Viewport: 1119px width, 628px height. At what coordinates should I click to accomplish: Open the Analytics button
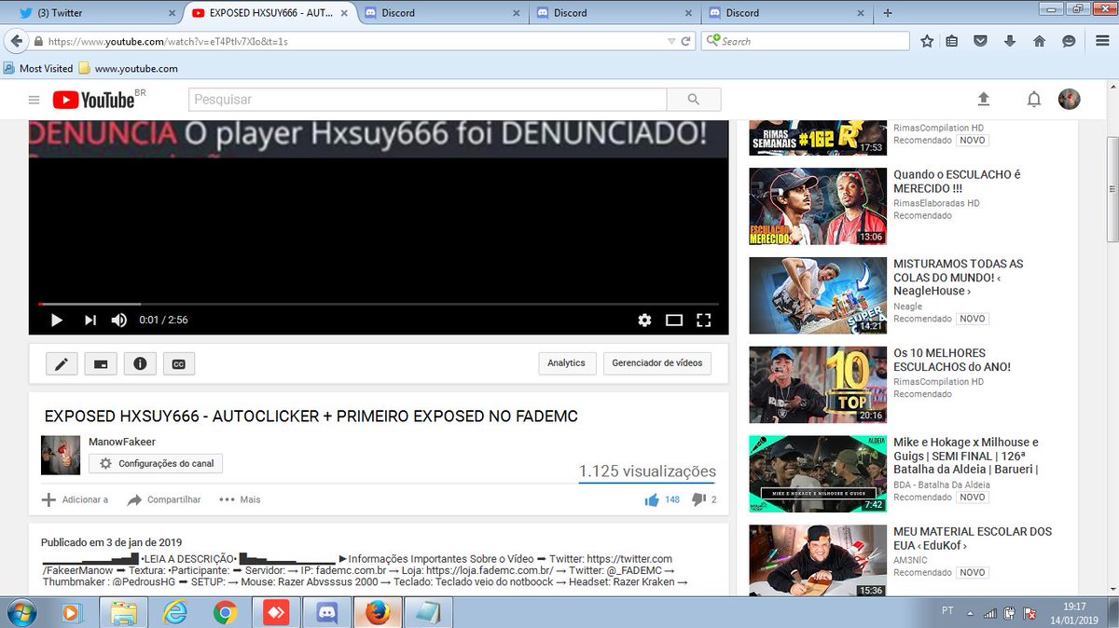click(566, 363)
